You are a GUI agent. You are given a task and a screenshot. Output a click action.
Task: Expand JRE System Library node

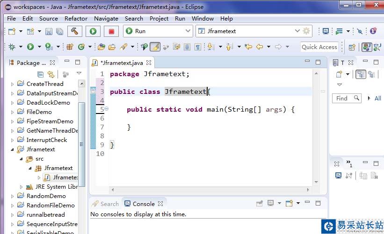pyautogui.click(x=21, y=187)
